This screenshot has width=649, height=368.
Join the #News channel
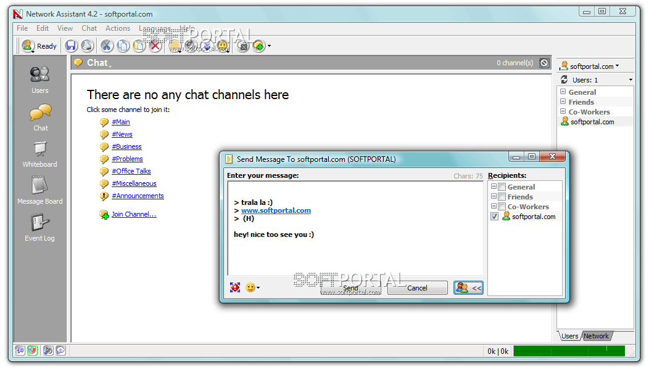pyautogui.click(x=122, y=134)
